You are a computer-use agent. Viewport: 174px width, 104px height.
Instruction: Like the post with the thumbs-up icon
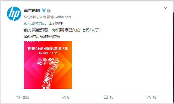(149, 97)
